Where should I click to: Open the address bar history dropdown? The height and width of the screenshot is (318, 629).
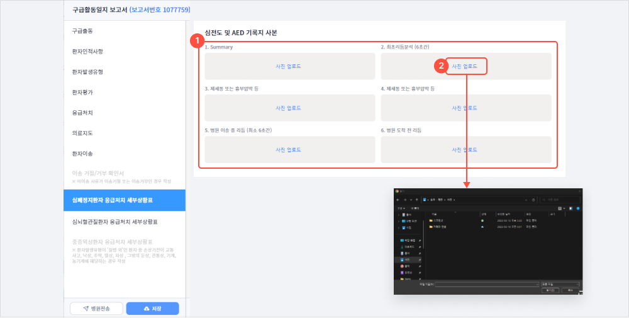pos(526,200)
